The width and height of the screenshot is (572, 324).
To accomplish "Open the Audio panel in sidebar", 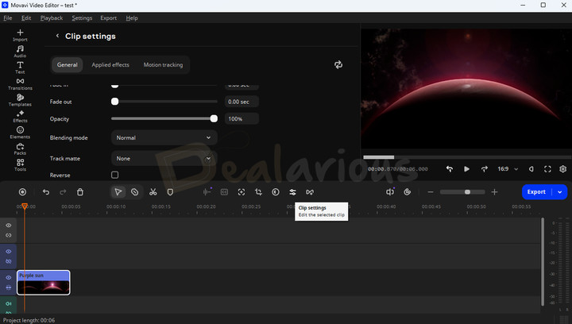I will point(20,52).
